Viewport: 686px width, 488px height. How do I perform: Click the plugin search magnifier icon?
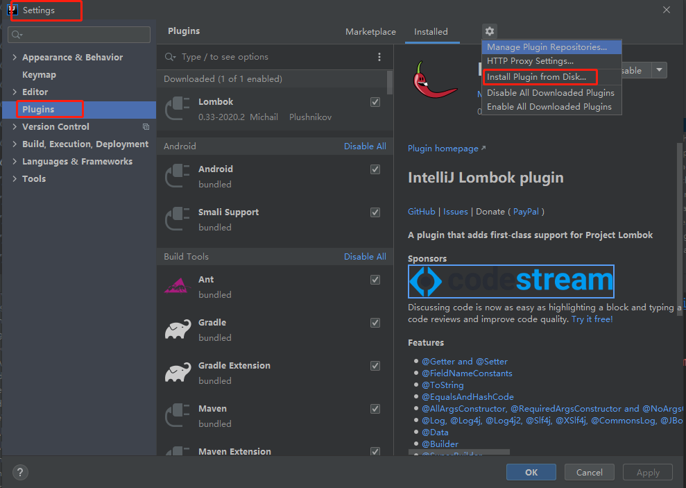170,57
